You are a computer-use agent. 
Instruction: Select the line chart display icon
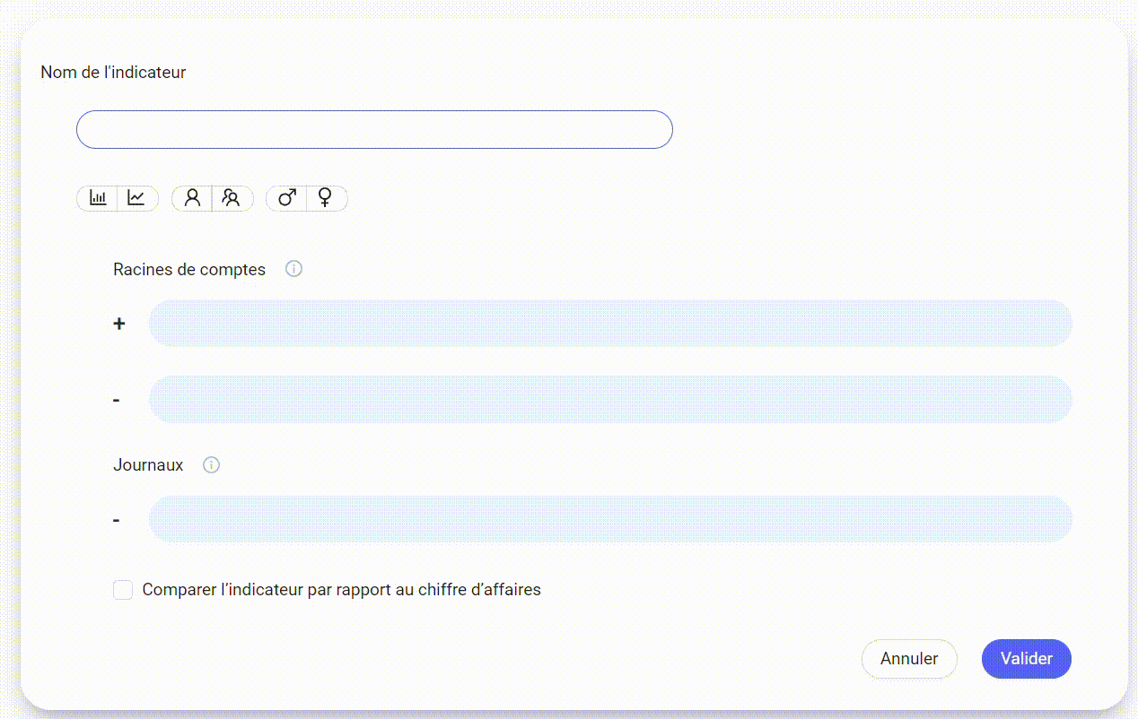(137, 198)
